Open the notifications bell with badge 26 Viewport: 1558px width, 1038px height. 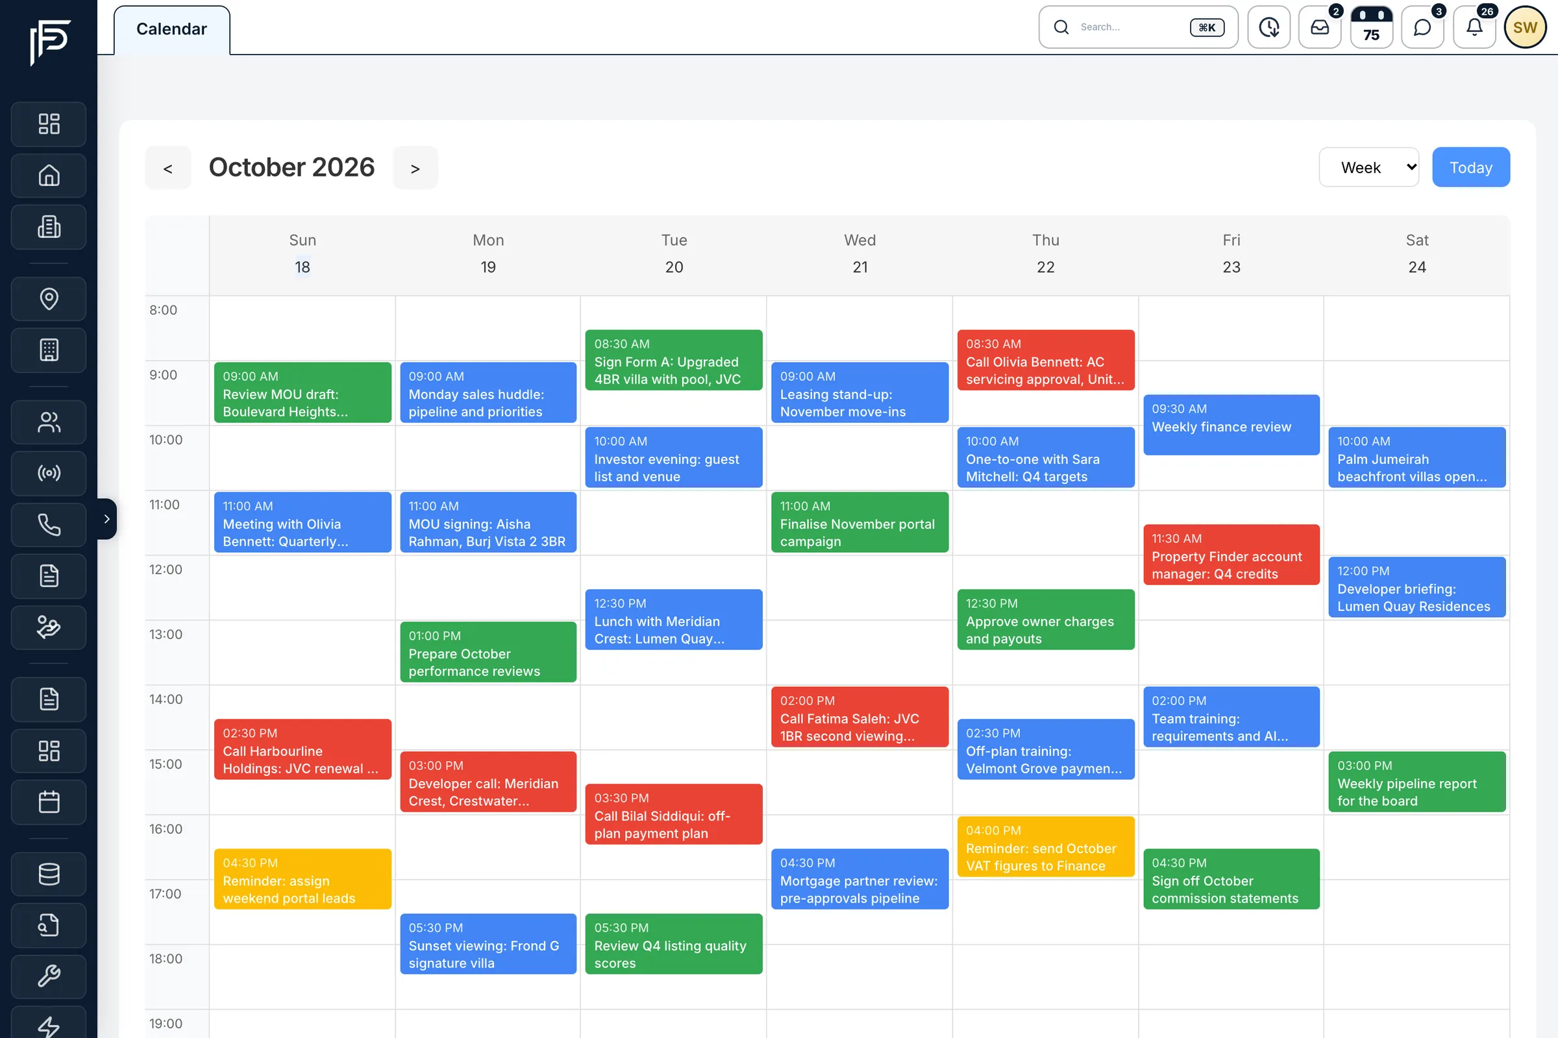(1474, 27)
